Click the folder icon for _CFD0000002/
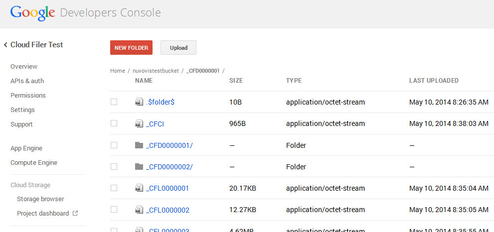Viewport: 494px width, 232px height. pos(139,167)
